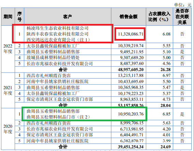Click the ratio value 5.50

[166, 81]
